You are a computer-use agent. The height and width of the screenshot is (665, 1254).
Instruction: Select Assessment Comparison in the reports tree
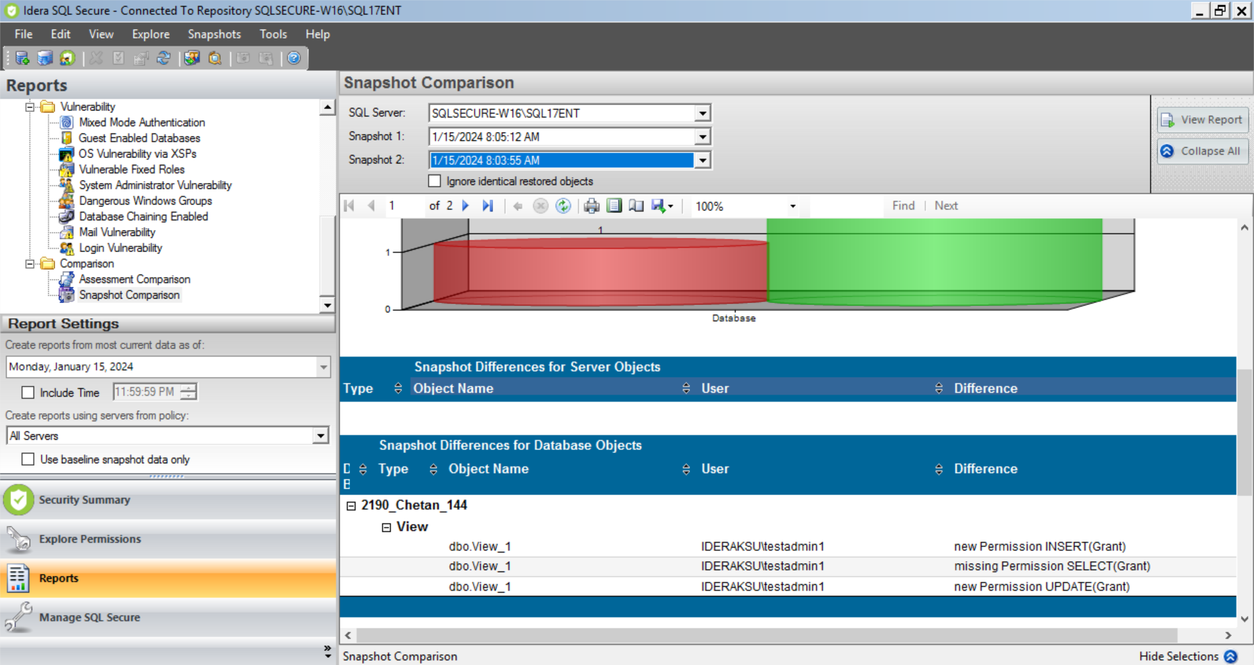[135, 279]
